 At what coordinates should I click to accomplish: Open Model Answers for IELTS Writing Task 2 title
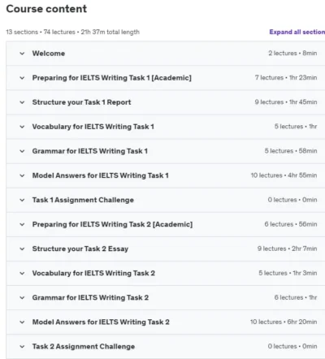click(101, 322)
